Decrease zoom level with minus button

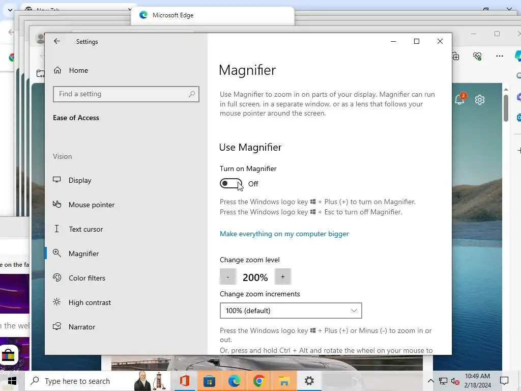point(228,276)
